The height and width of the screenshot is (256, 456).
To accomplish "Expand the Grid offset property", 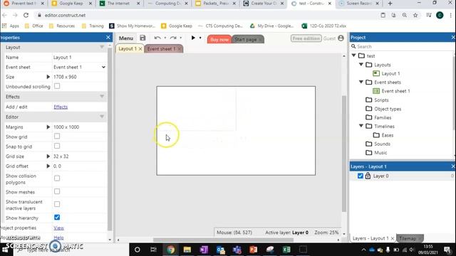I will 48,166.
